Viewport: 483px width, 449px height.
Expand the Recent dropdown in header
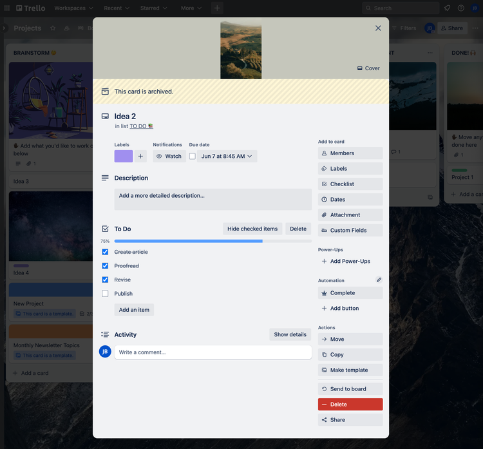[117, 8]
